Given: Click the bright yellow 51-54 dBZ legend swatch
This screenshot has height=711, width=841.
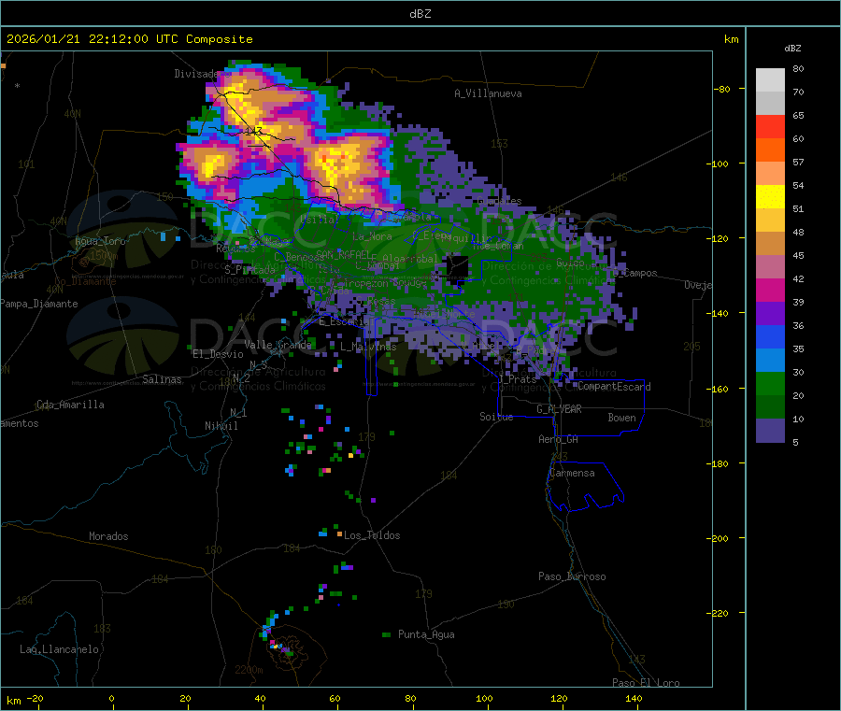Looking at the screenshot, I should click(x=770, y=197).
